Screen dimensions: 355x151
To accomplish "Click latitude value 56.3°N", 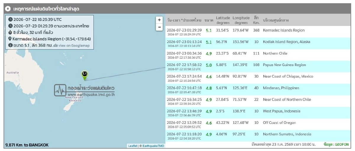I will point(221,42).
